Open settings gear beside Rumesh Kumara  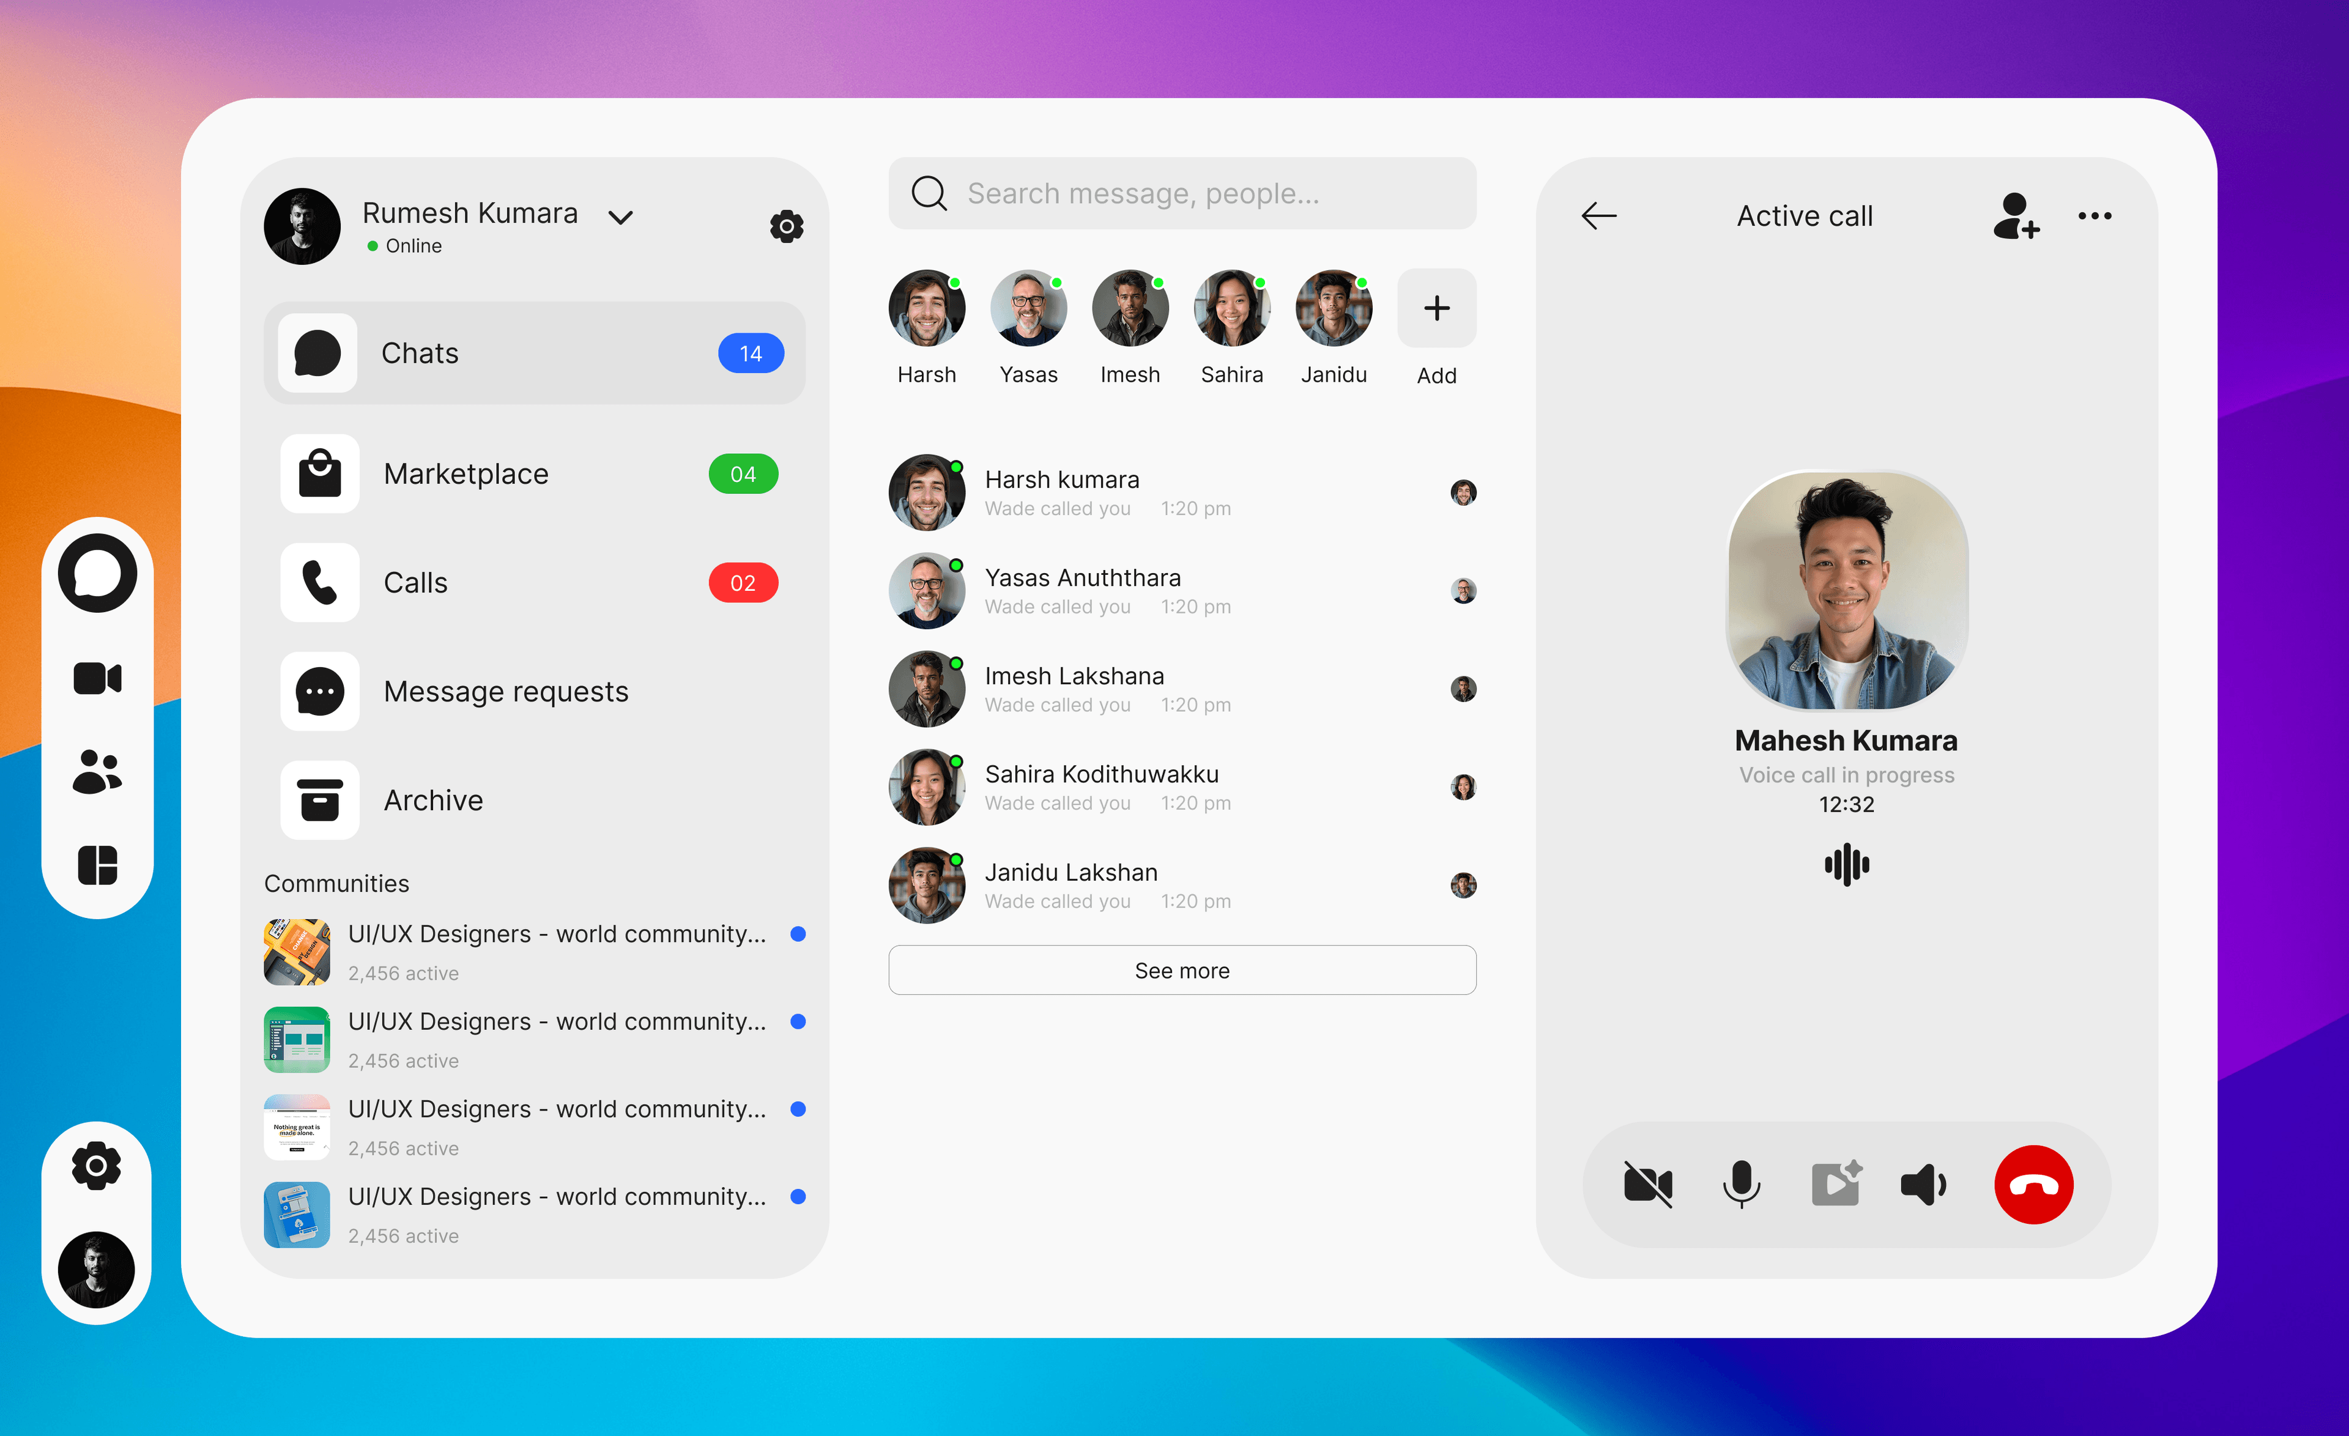pyautogui.click(x=787, y=227)
